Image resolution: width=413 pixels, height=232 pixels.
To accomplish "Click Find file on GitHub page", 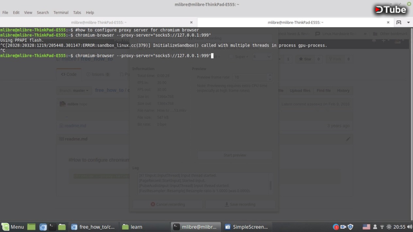I will [323, 90].
